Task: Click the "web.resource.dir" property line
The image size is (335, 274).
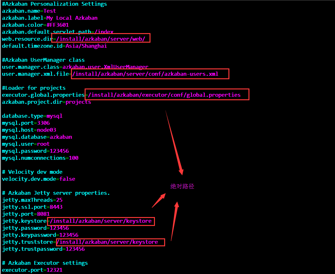Action: 74,39
